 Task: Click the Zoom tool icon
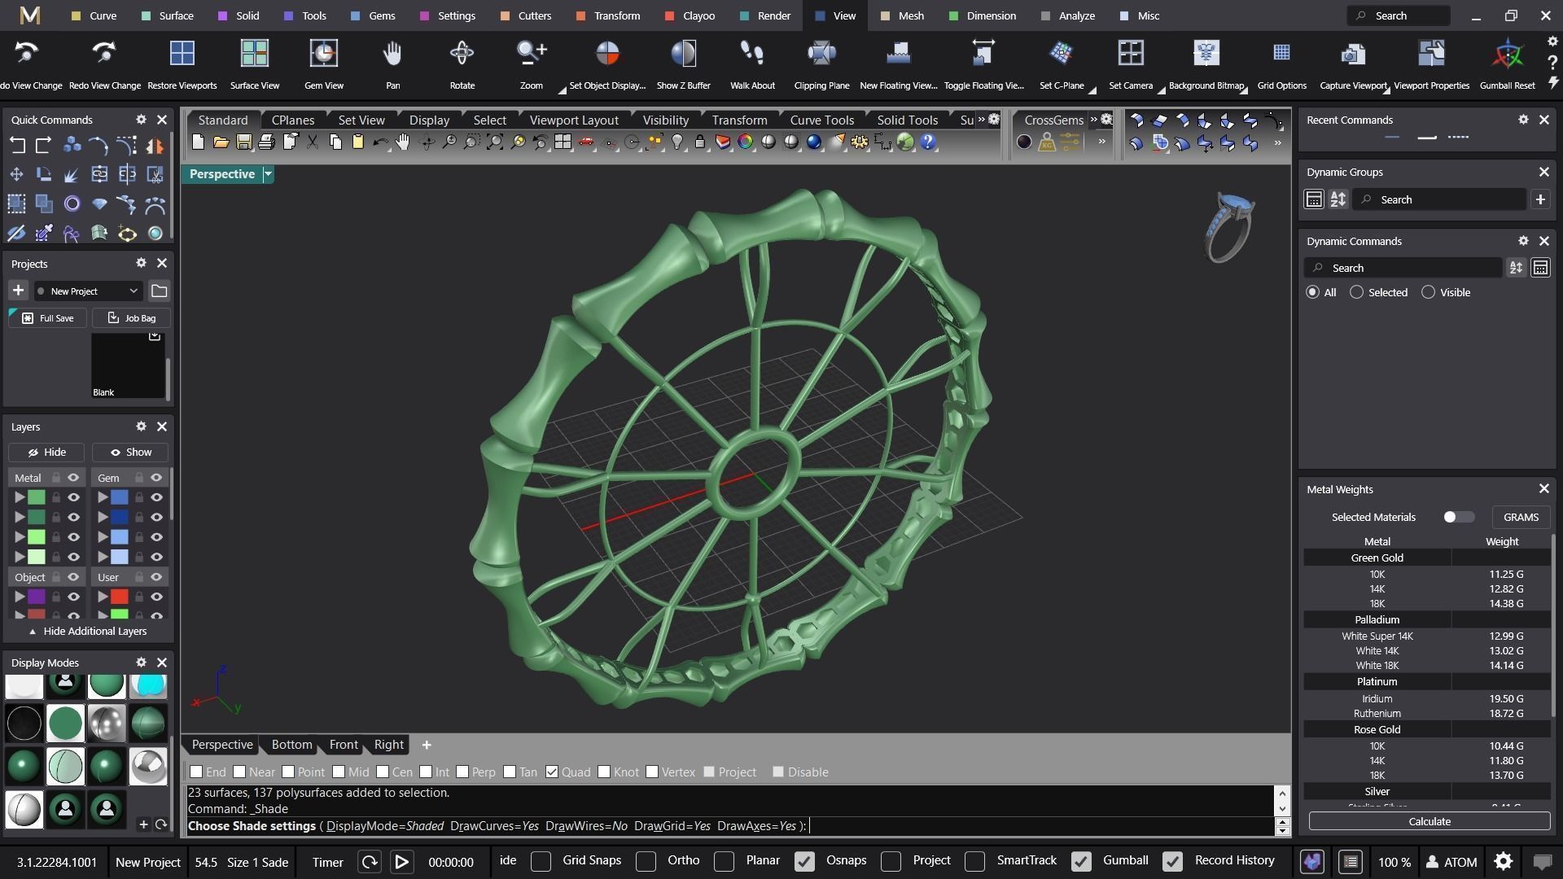pos(532,54)
